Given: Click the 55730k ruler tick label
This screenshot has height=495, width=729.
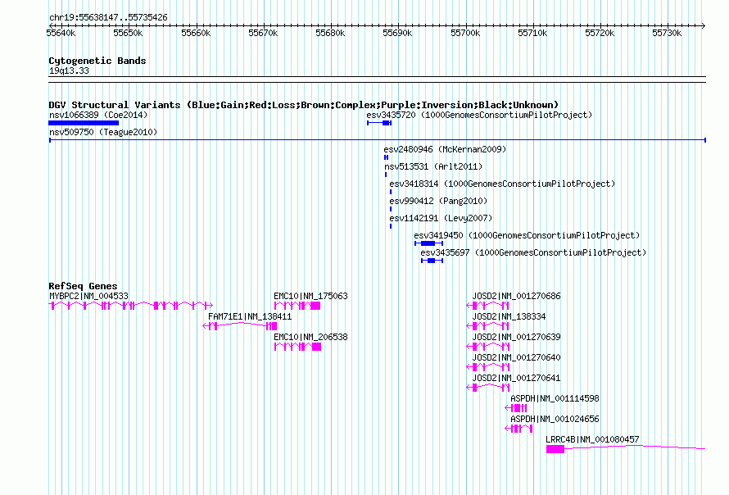Looking at the screenshot, I should [667, 33].
